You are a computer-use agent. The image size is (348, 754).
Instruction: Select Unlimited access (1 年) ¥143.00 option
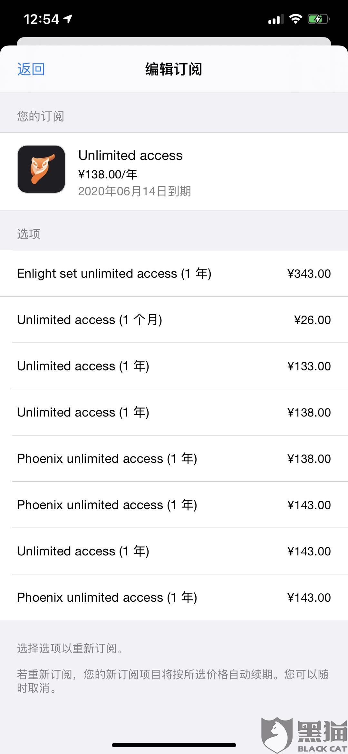coord(174,551)
